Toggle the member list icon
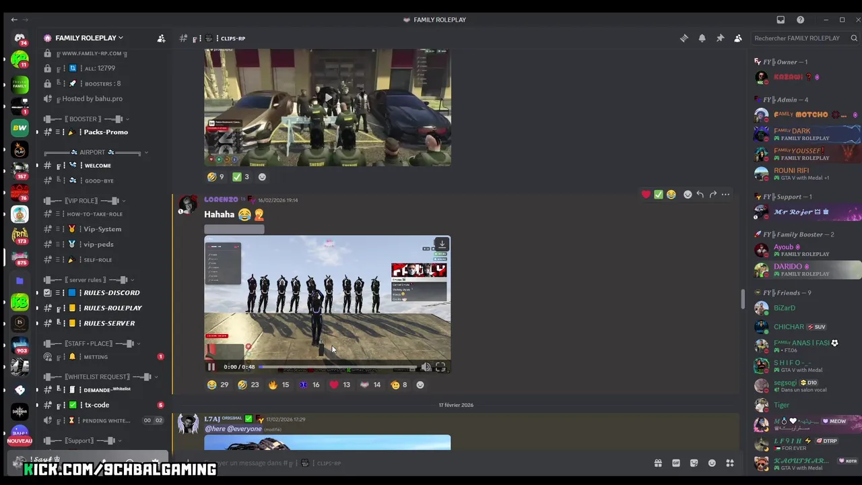 point(738,38)
